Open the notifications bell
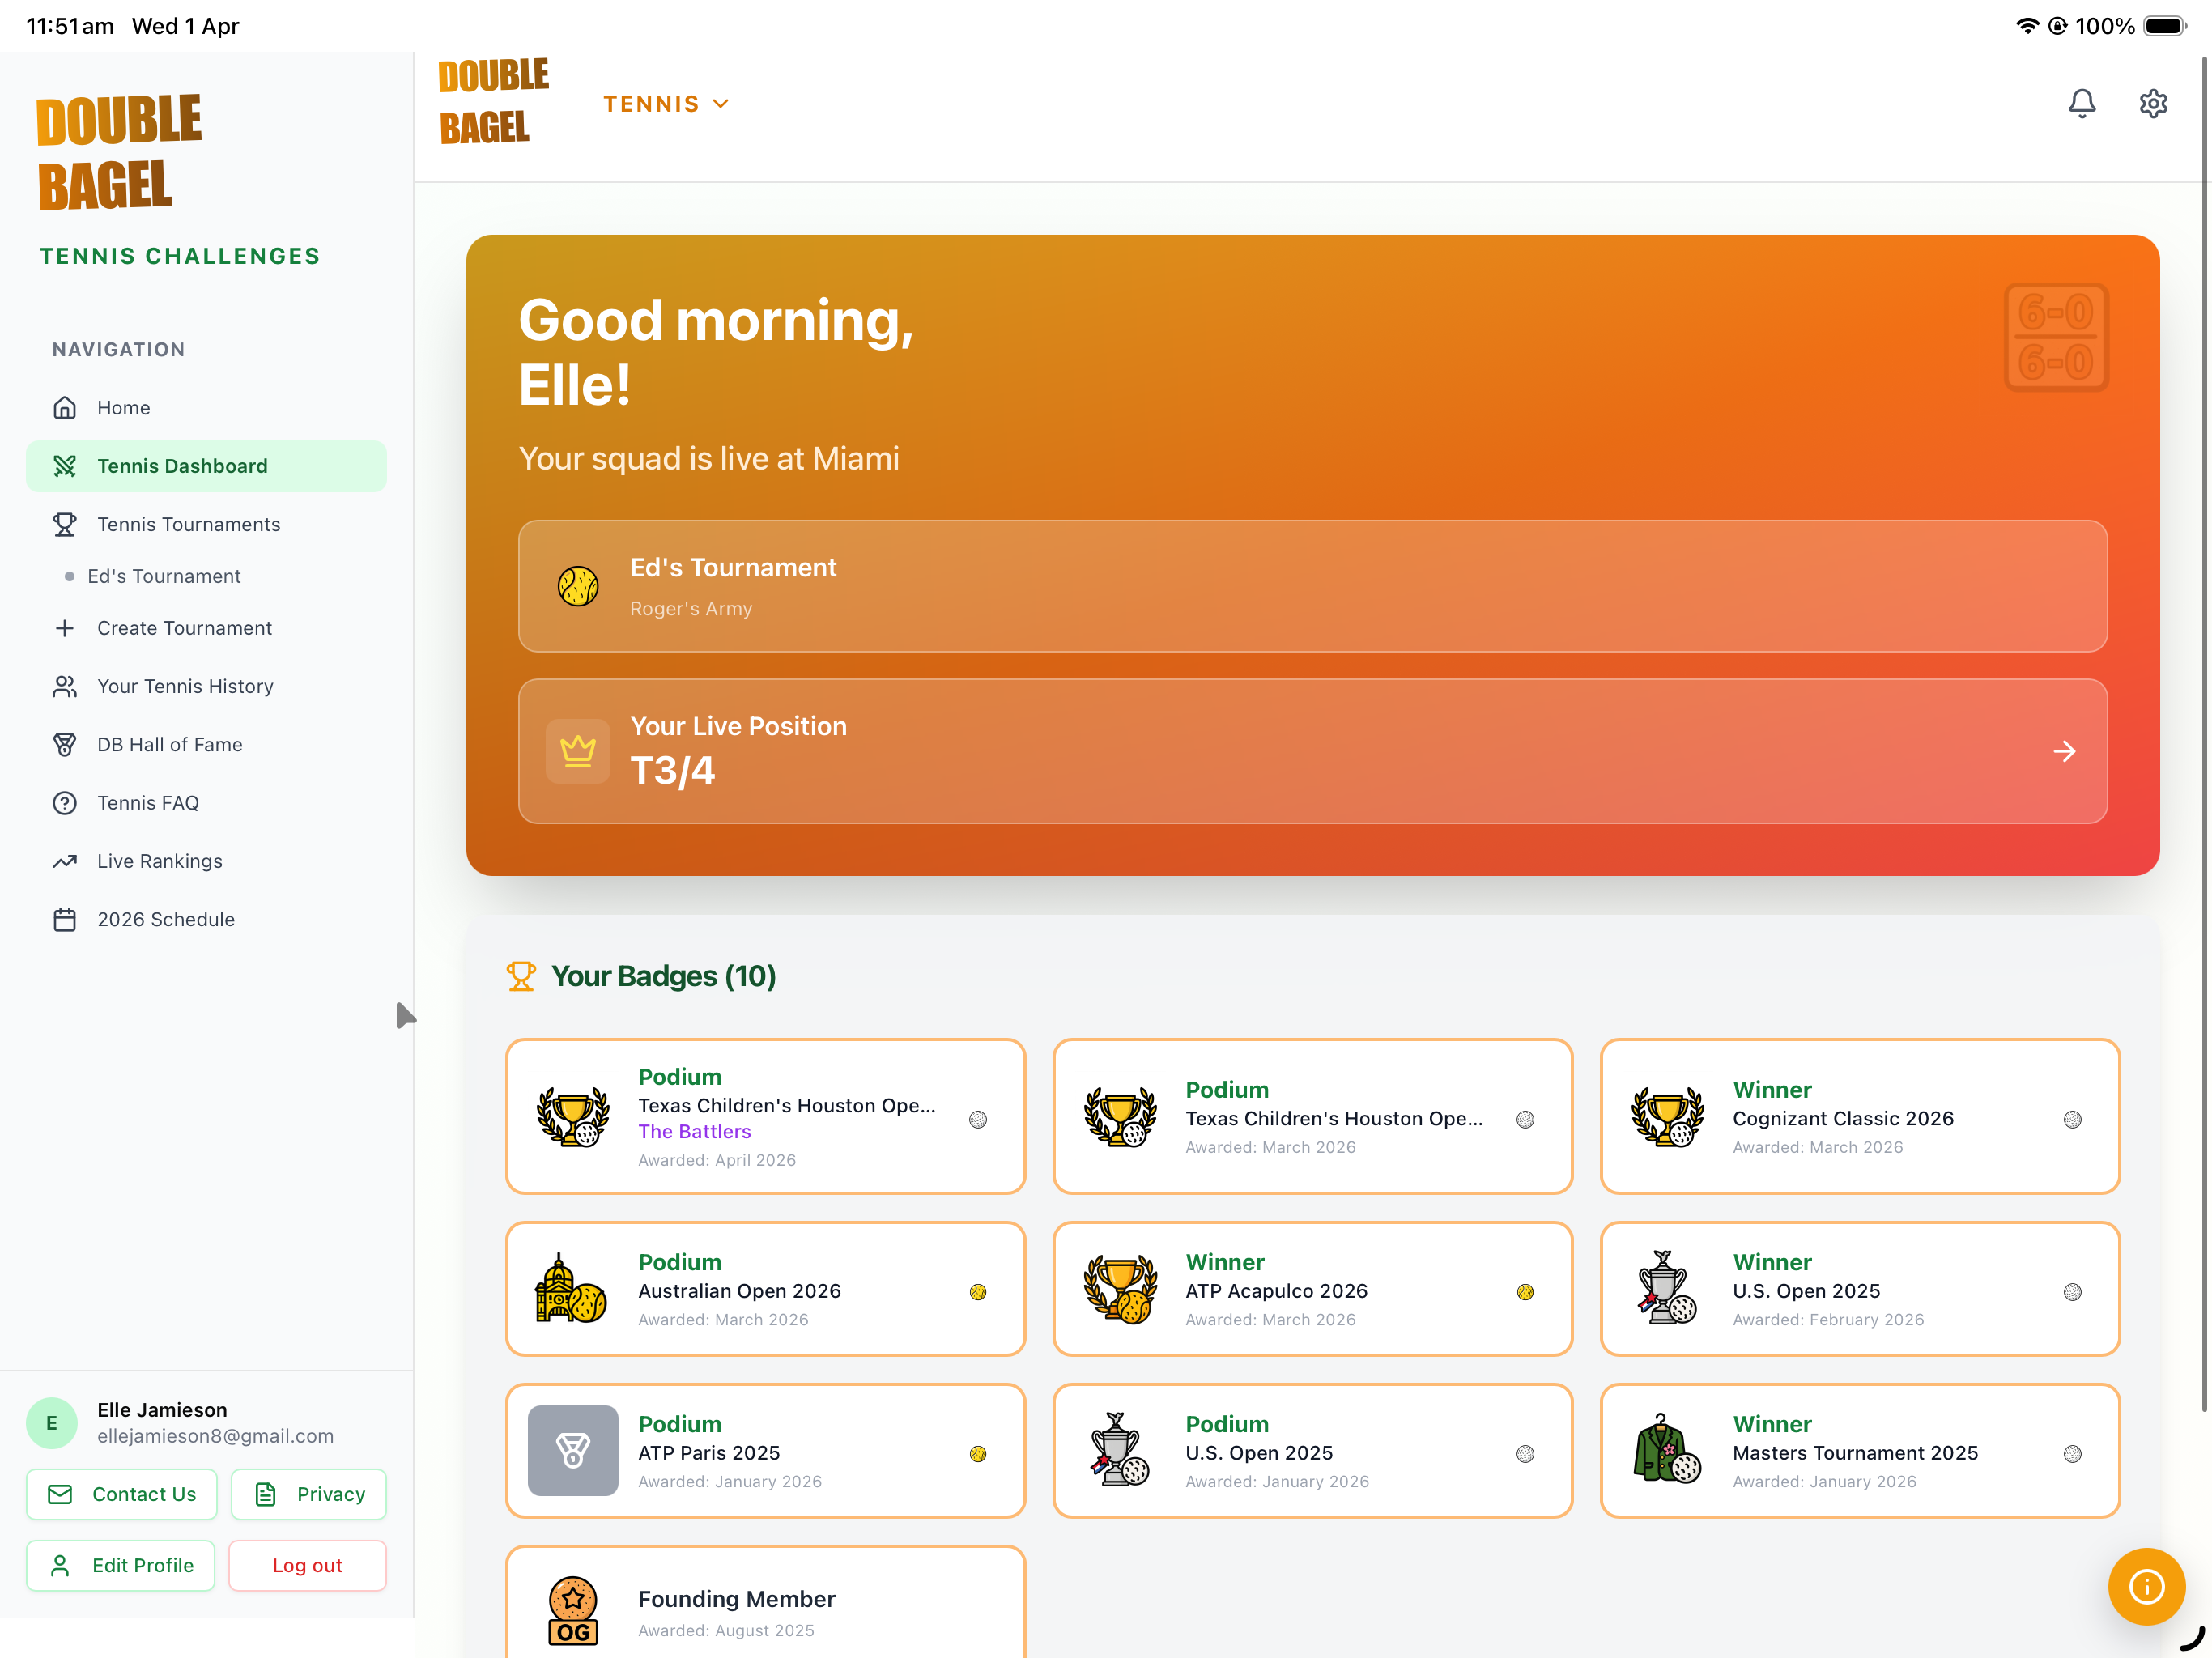 pos(2081,103)
